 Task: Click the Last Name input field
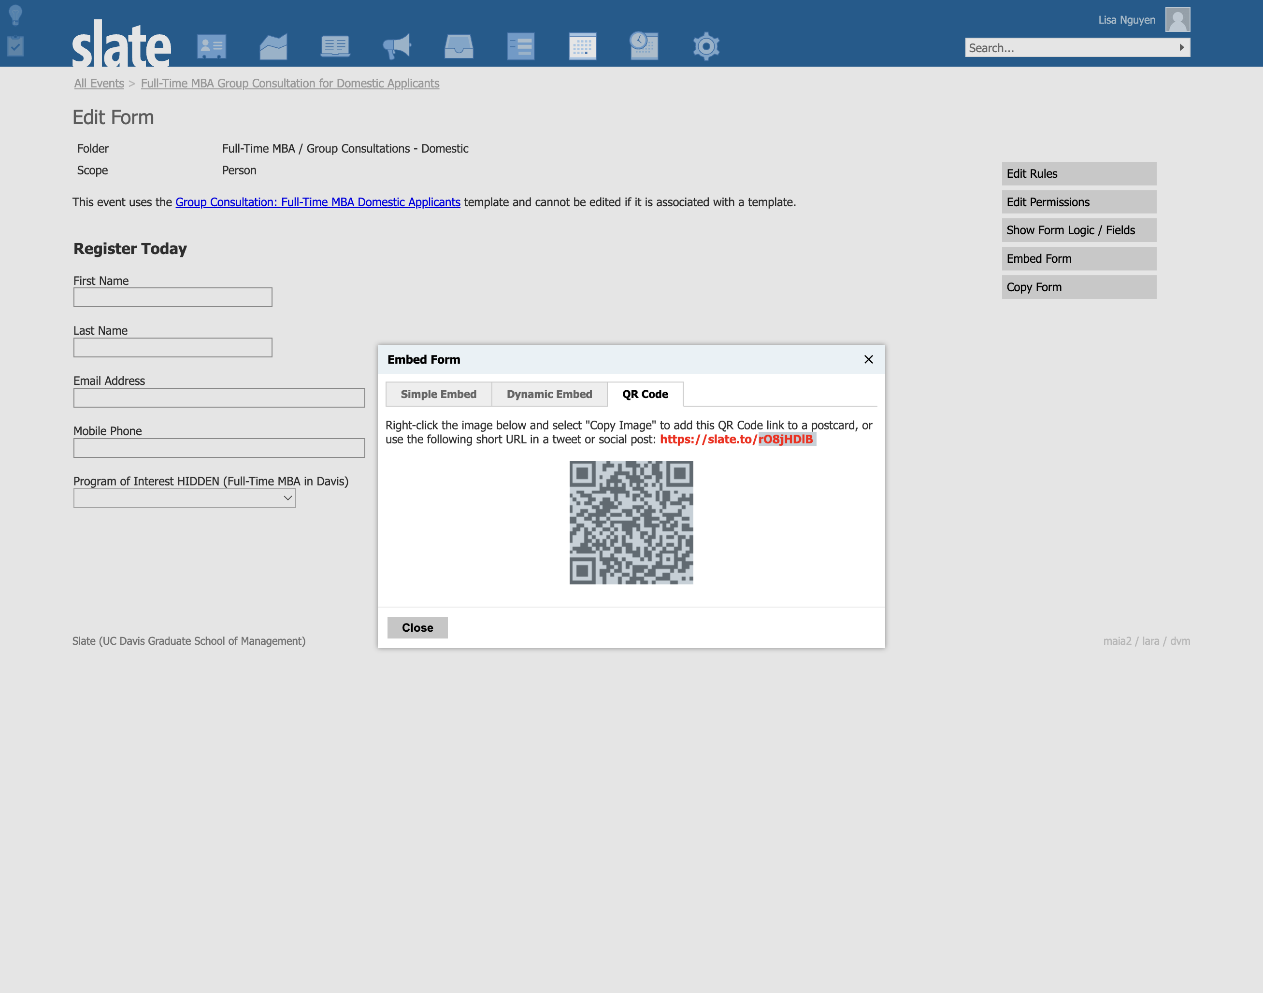pyautogui.click(x=172, y=348)
